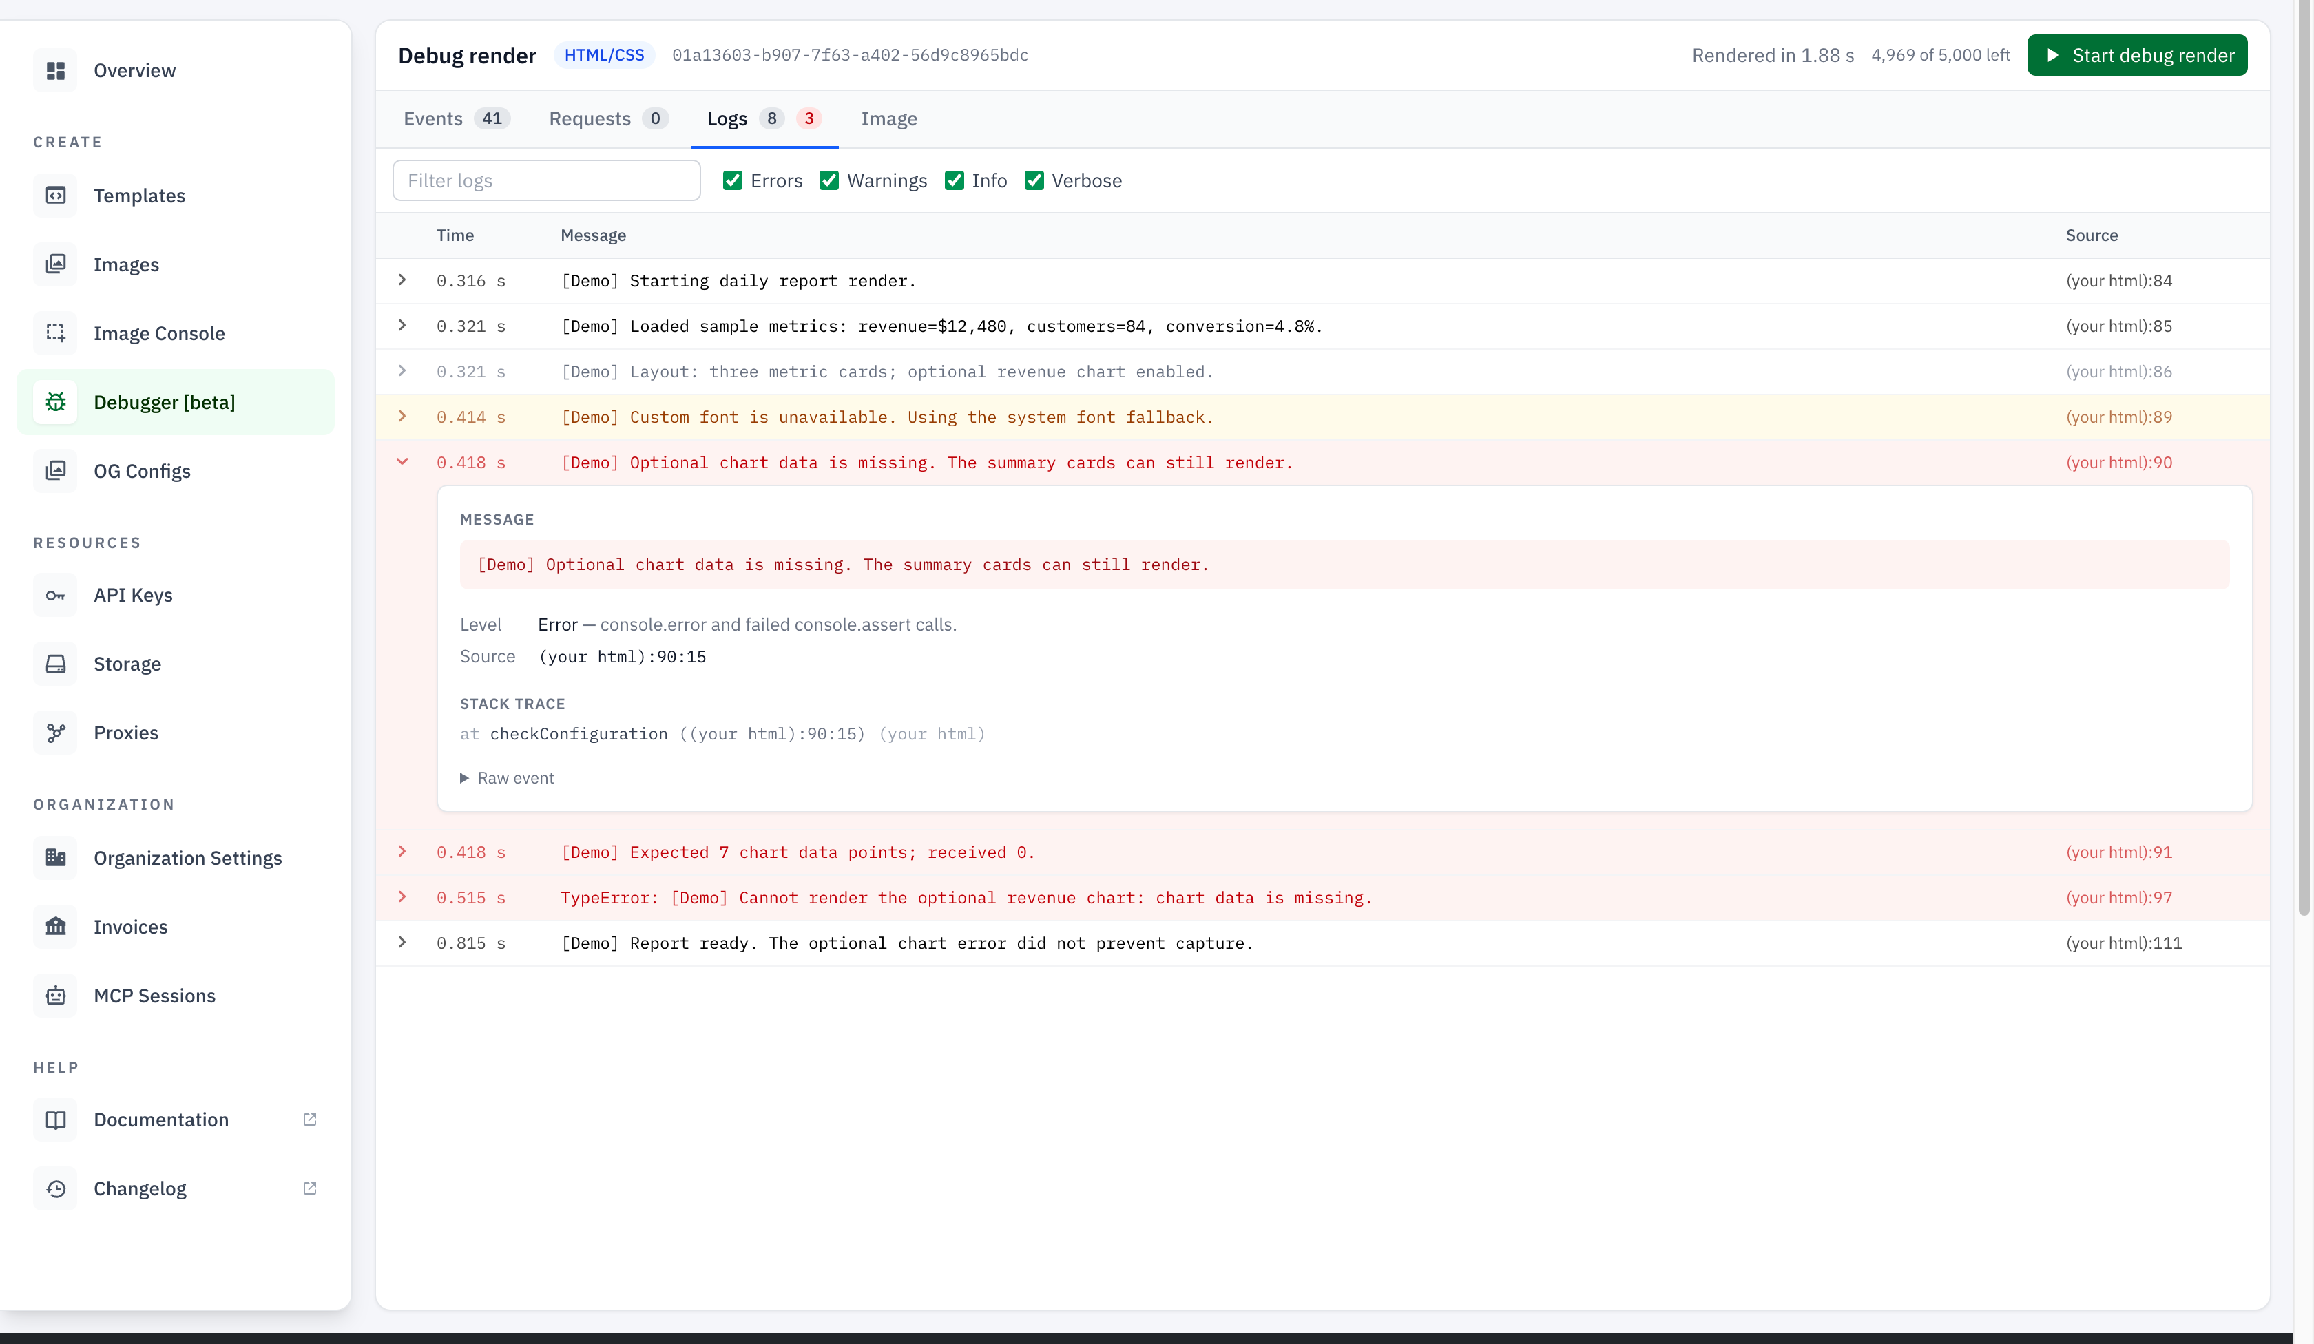Click external link icon beside Changelog
The image size is (2314, 1344).
[x=309, y=1188]
